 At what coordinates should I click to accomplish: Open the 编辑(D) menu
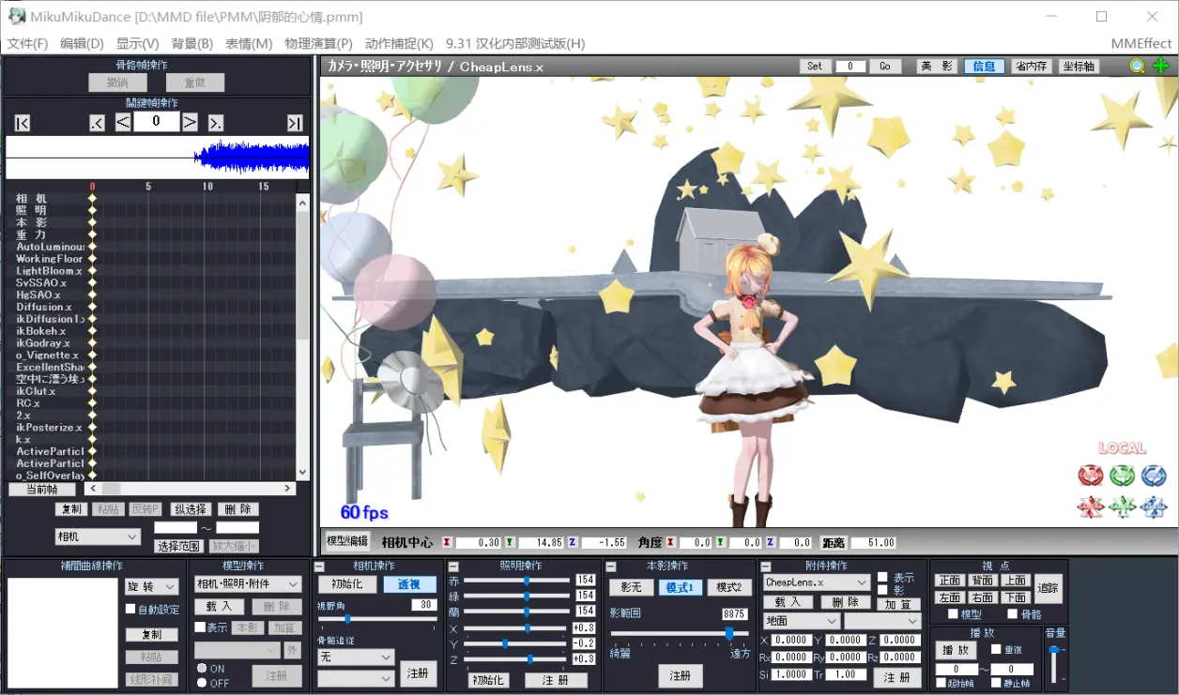tap(83, 43)
